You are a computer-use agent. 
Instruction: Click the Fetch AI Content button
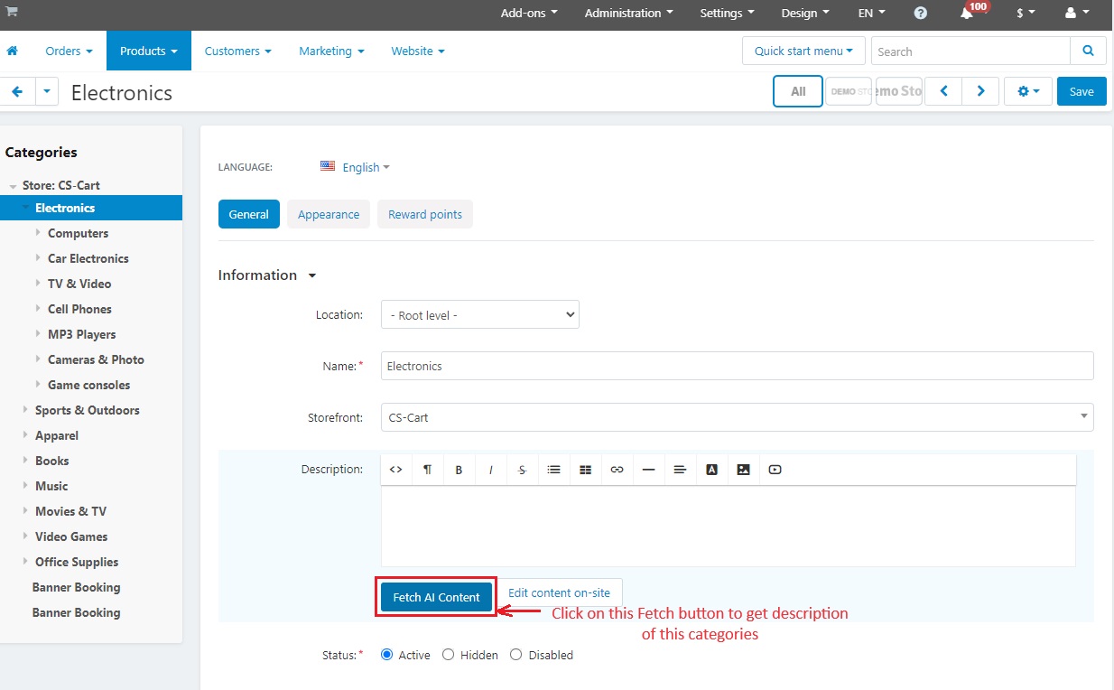point(437,597)
